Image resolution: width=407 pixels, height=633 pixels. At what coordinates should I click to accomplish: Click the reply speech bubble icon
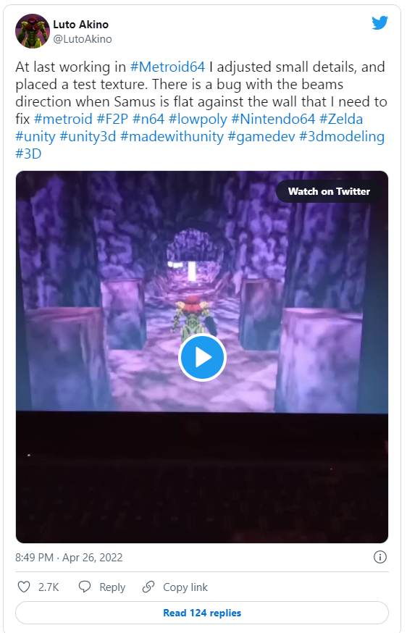click(x=85, y=587)
